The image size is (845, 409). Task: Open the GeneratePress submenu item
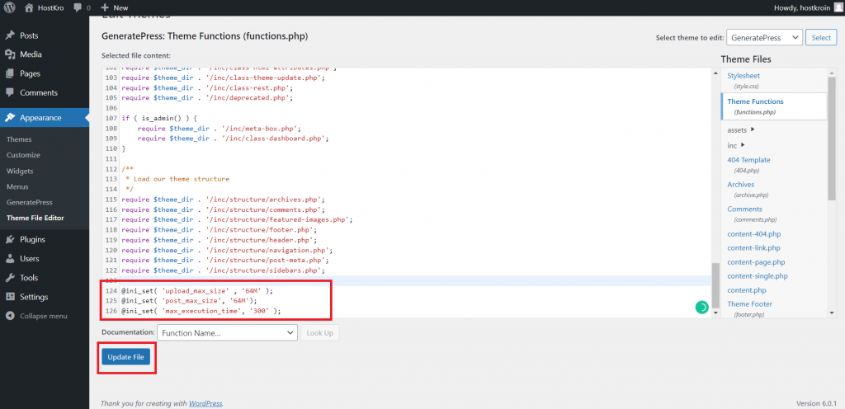29,202
